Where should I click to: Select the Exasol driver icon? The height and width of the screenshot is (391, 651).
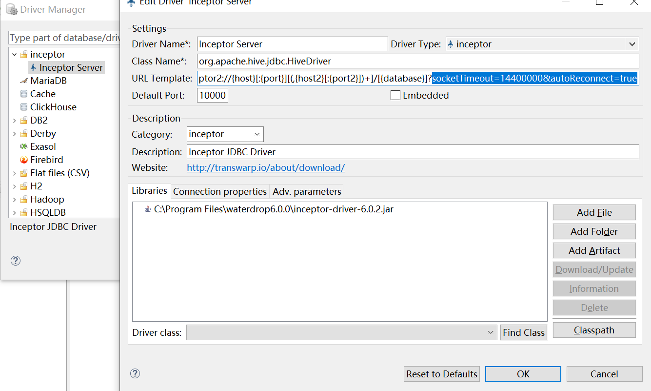tap(23, 146)
